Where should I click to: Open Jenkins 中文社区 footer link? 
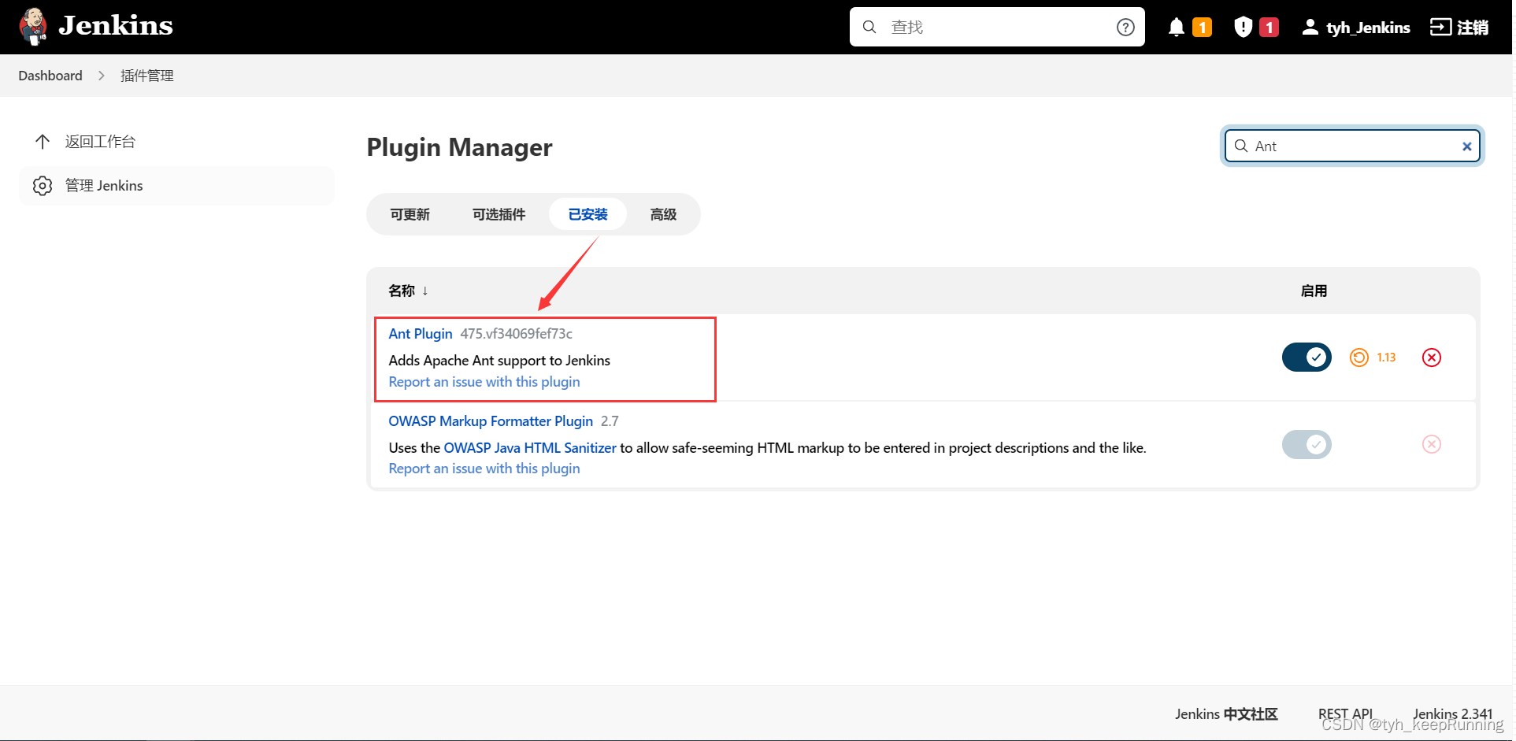pos(1226,714)
